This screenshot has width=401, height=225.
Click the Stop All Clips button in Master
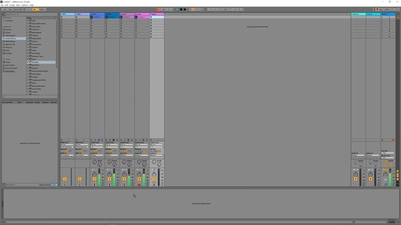[383, 140]
